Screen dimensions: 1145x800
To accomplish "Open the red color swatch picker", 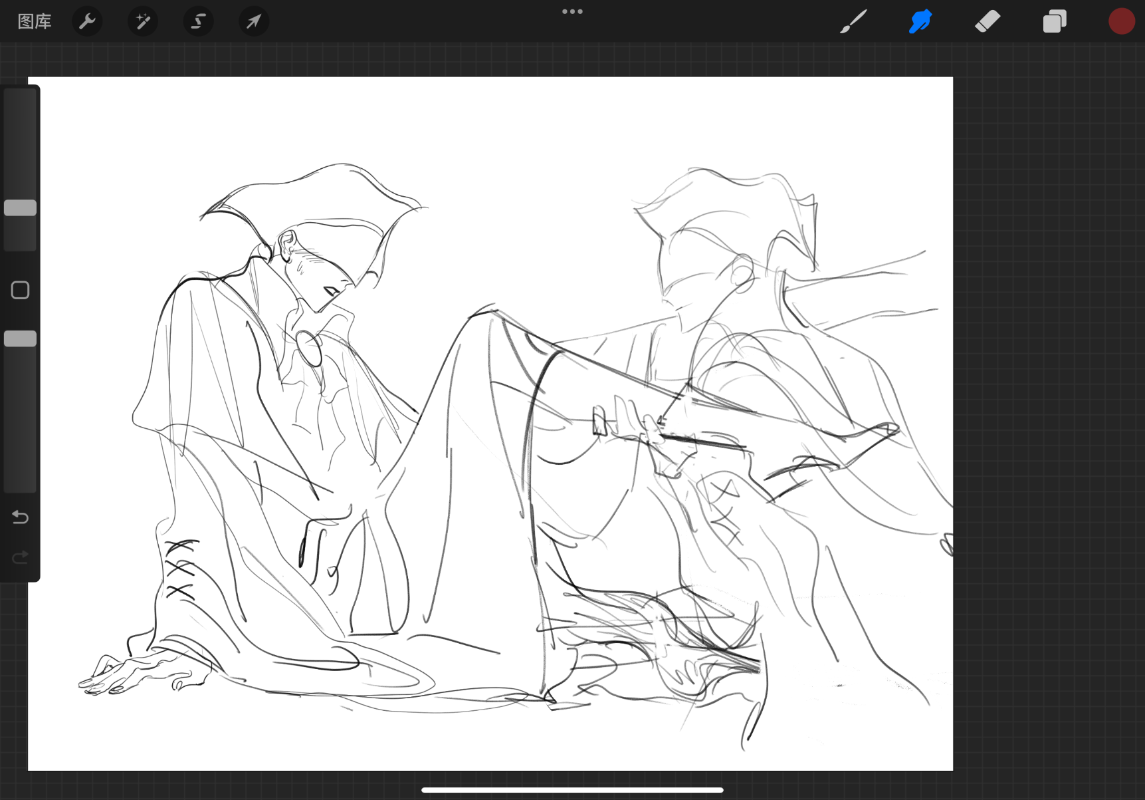I will click(x=1121, y=21).
